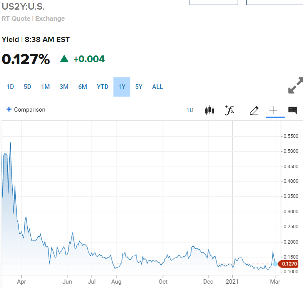Image resolution: width=303 pixels, height=289 pixels.
Task: Select the 1D time range tab
Action: [x=10, y=87]
